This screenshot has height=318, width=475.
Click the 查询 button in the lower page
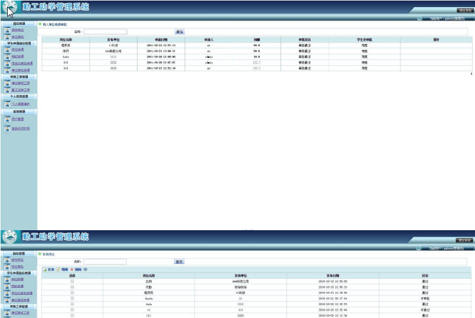[179, 262]
